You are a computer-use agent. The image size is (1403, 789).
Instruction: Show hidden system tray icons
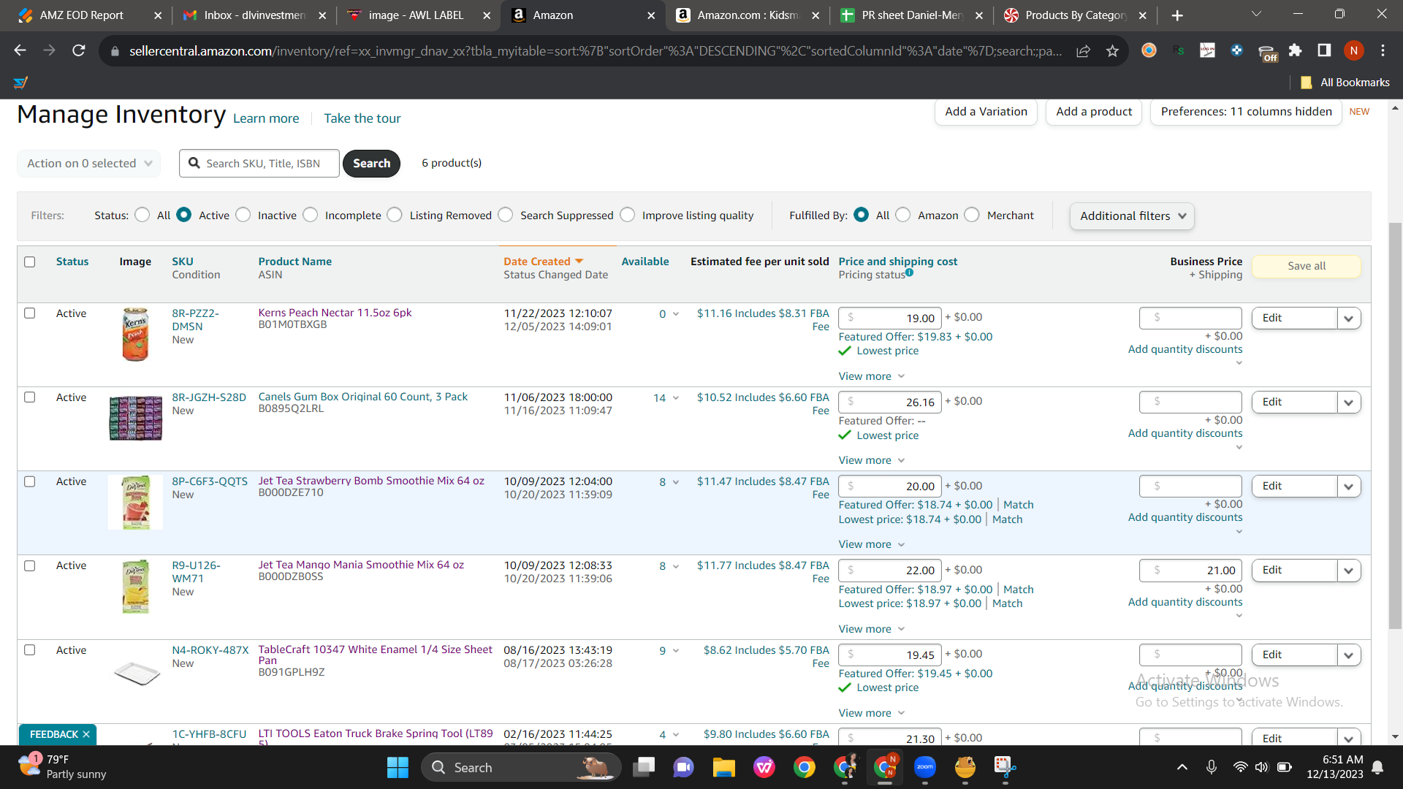[x=1182, y=767]
